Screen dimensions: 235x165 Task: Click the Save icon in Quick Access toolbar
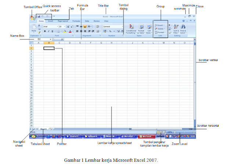pyautogui.click(x=39, y=16)
